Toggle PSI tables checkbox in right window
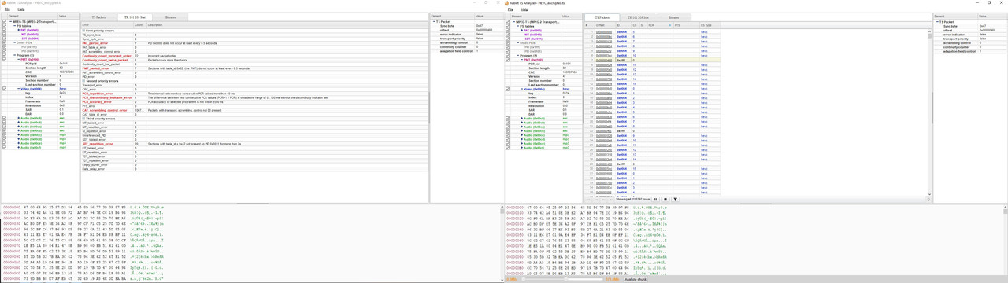 (x=508, y=26)
